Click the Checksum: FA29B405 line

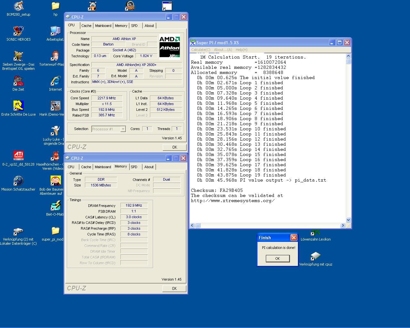tap(217, 190)
